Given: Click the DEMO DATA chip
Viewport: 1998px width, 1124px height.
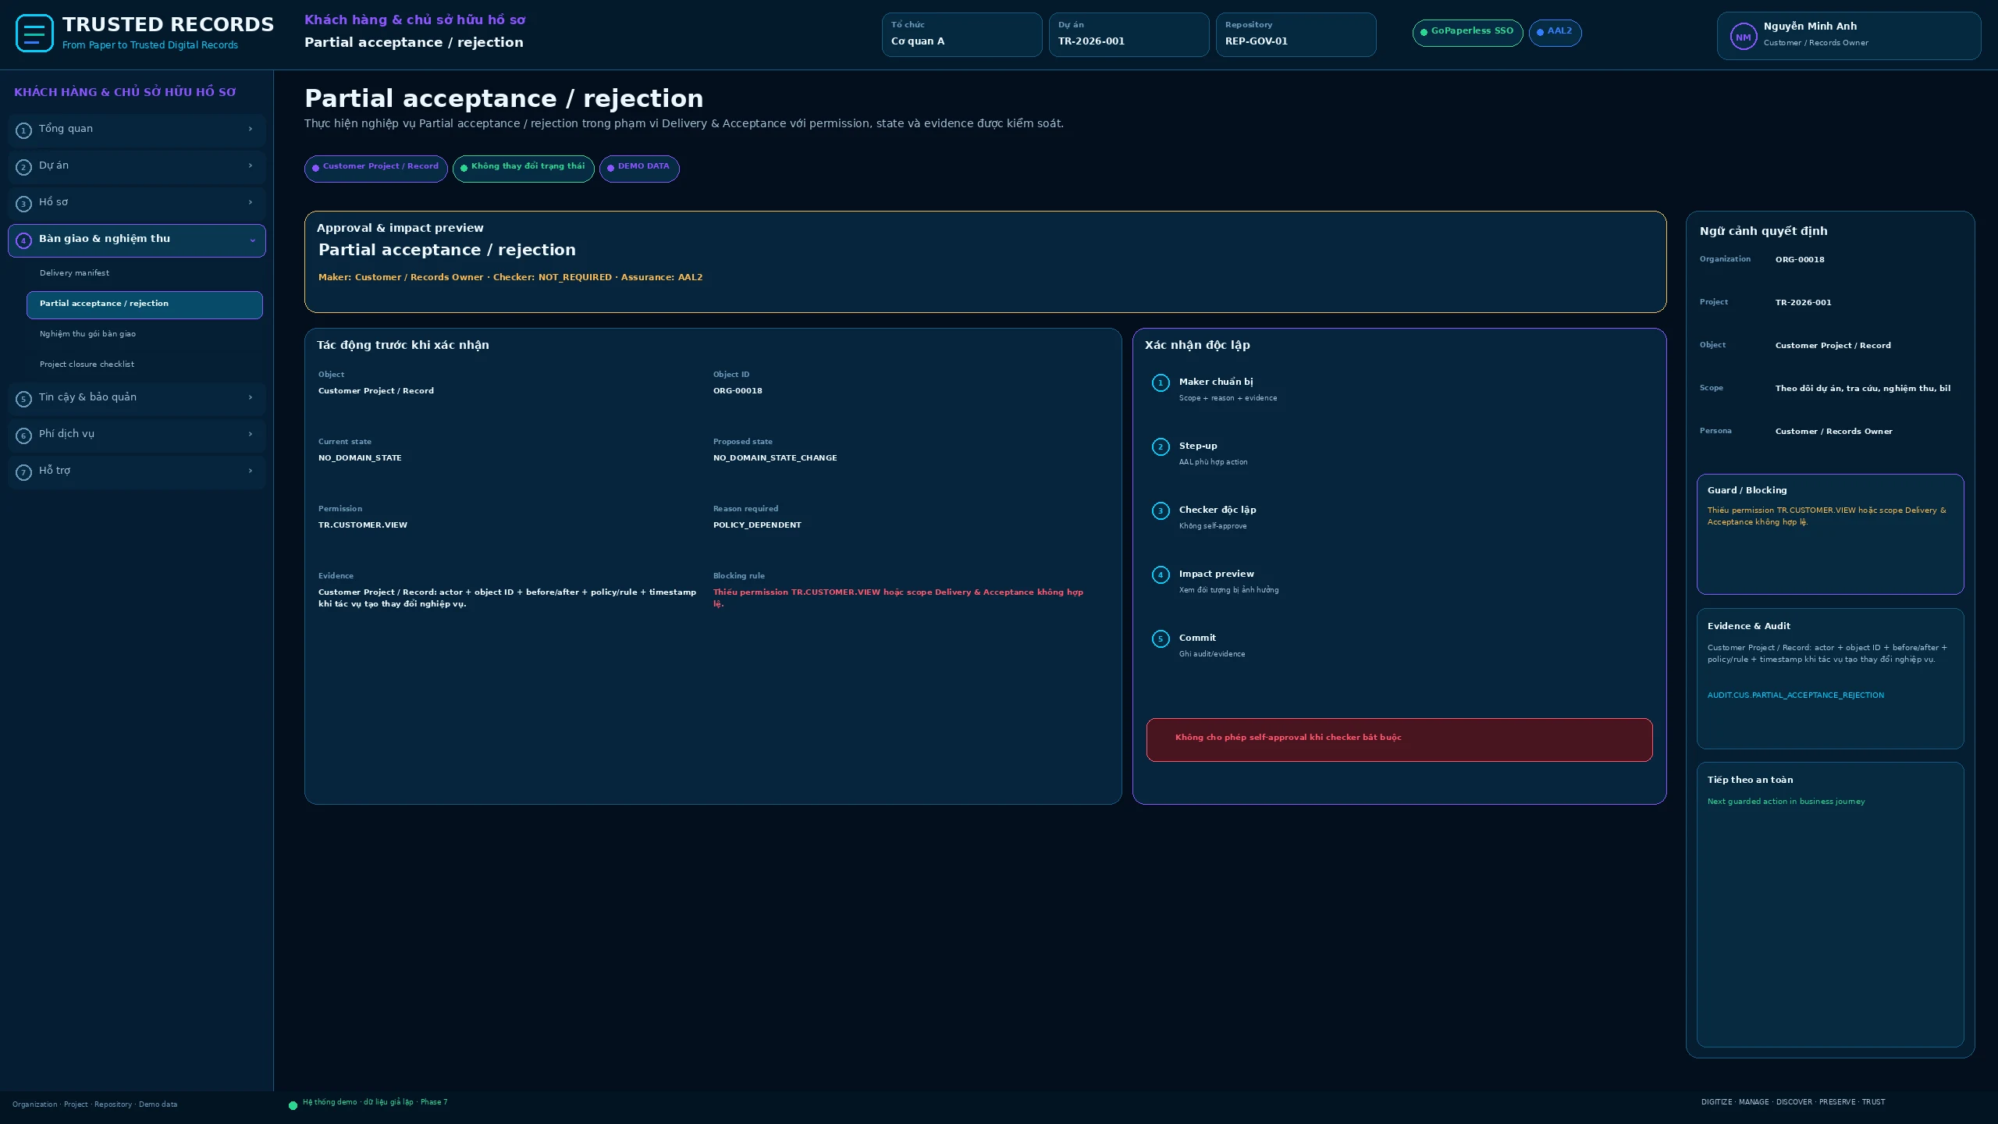Looking at the screenshot, I should [x=639, y=169].
